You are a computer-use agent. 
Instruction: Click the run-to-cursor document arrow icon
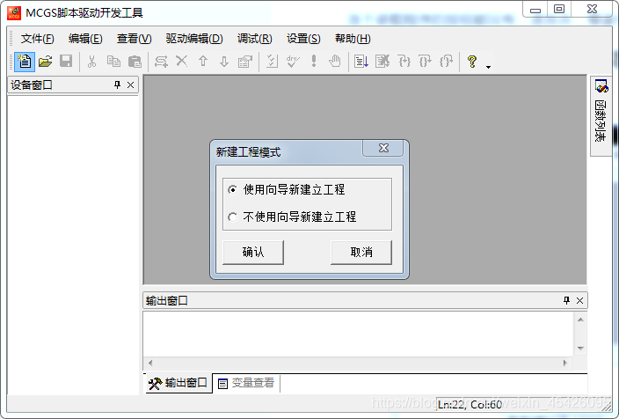coord(361,62)
